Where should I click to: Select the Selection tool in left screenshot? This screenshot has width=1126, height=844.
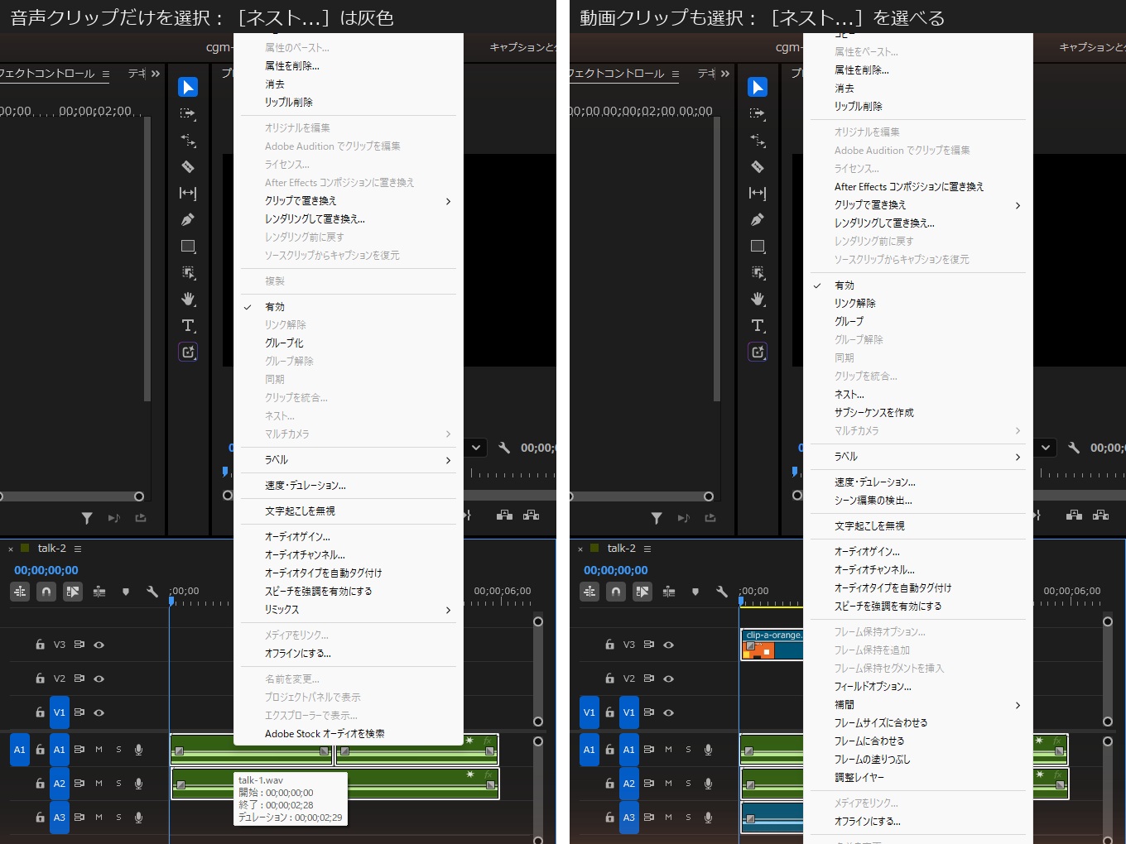188,87
